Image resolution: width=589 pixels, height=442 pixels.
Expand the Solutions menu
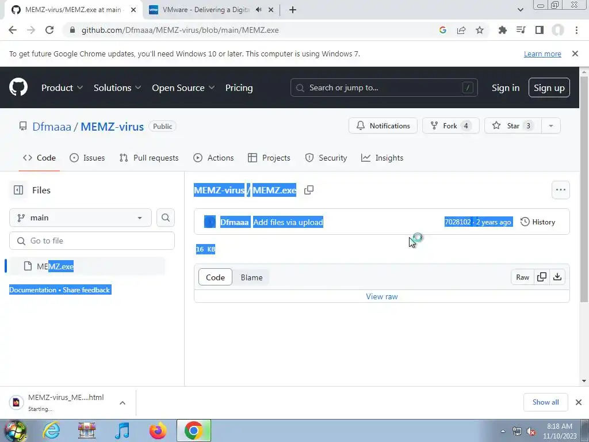point(117,87)
